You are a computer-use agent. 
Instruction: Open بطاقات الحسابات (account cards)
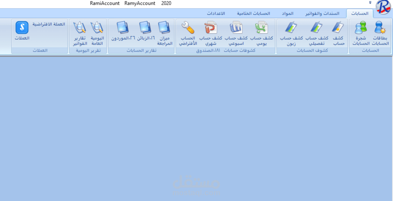point(380,33)
